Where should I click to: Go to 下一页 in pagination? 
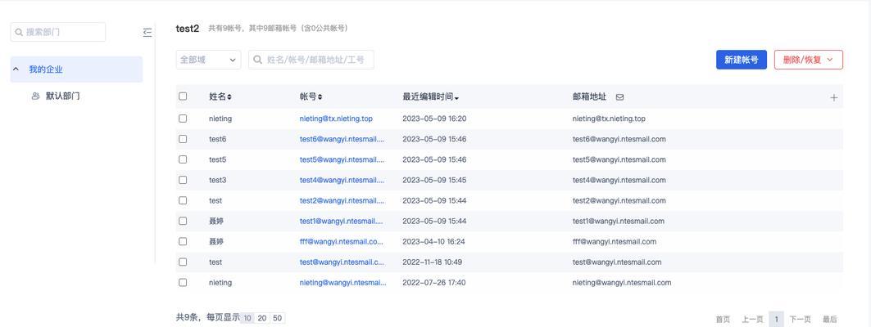[800, 319]
